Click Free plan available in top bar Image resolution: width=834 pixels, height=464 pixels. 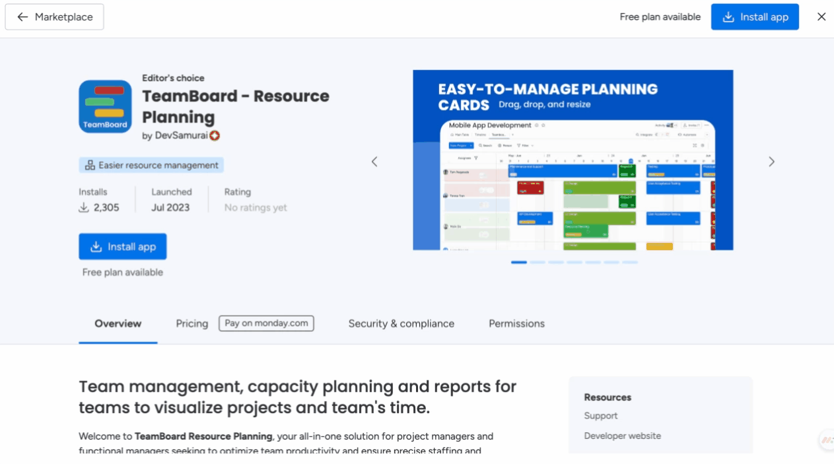pos(660,17)
